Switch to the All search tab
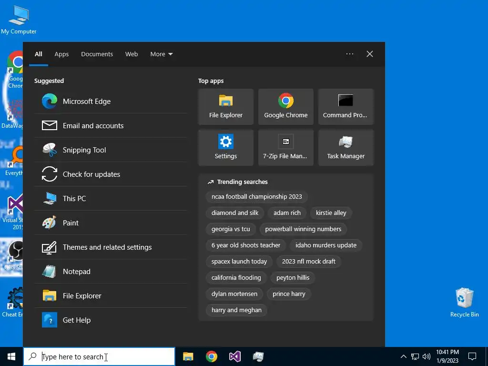Image resolution: width=488 pixels, height=366 pixels. [39, 54]
